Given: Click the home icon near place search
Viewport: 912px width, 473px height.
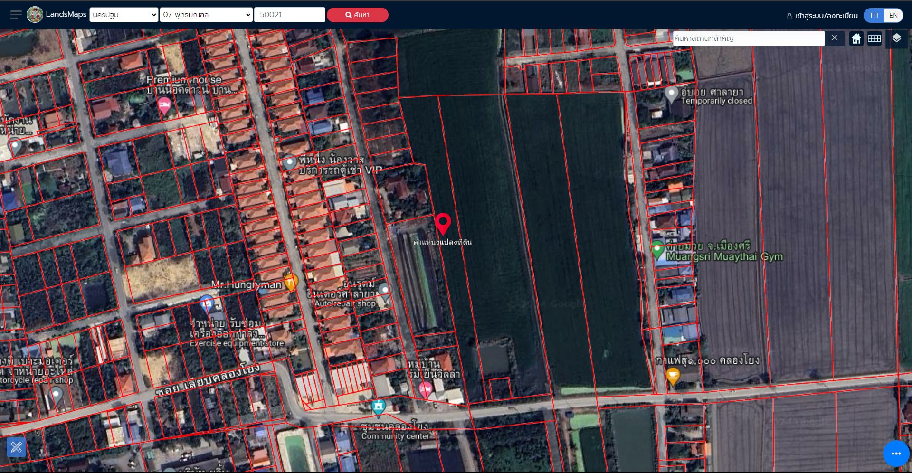Looking at the screenshot, I should [x=856, y=38].
